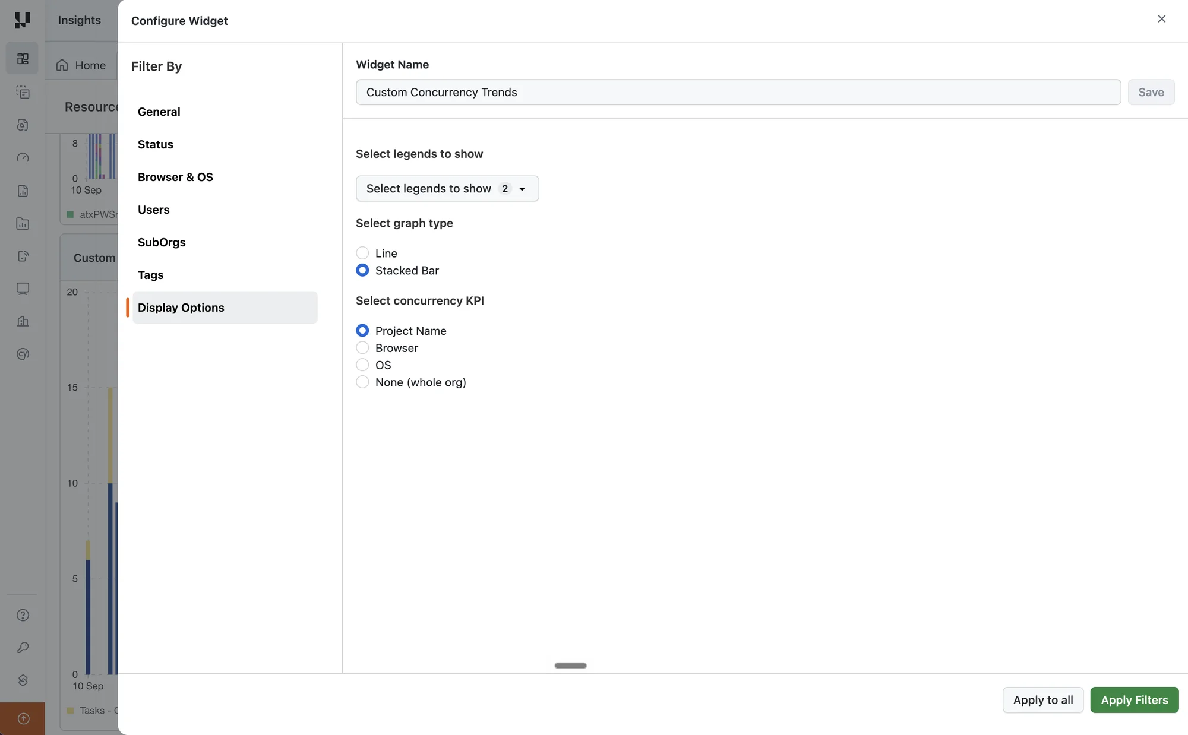Click the upgrade arrow icon in orange box

coord(23,719)
